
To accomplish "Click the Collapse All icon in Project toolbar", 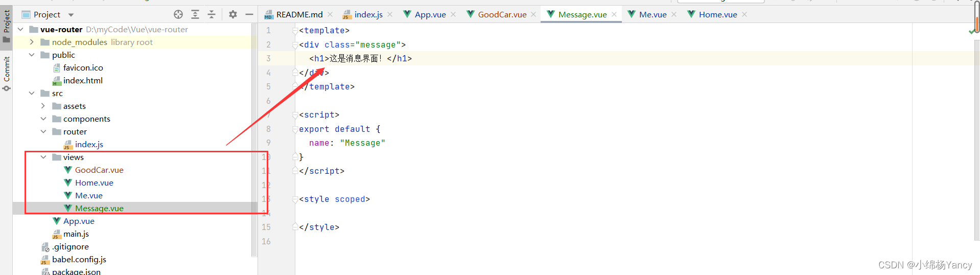I will tap(212, 14).
